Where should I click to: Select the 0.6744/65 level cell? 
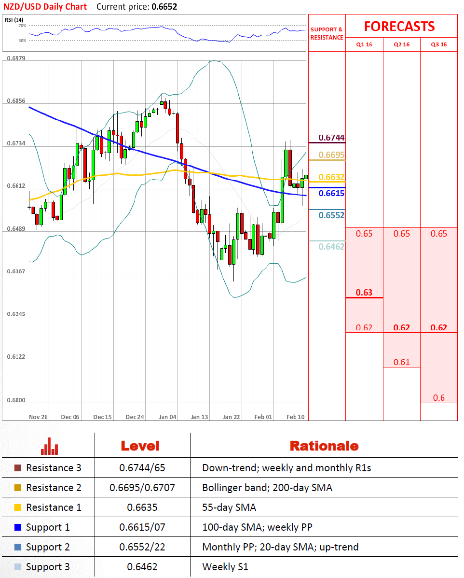pos(142,468)
